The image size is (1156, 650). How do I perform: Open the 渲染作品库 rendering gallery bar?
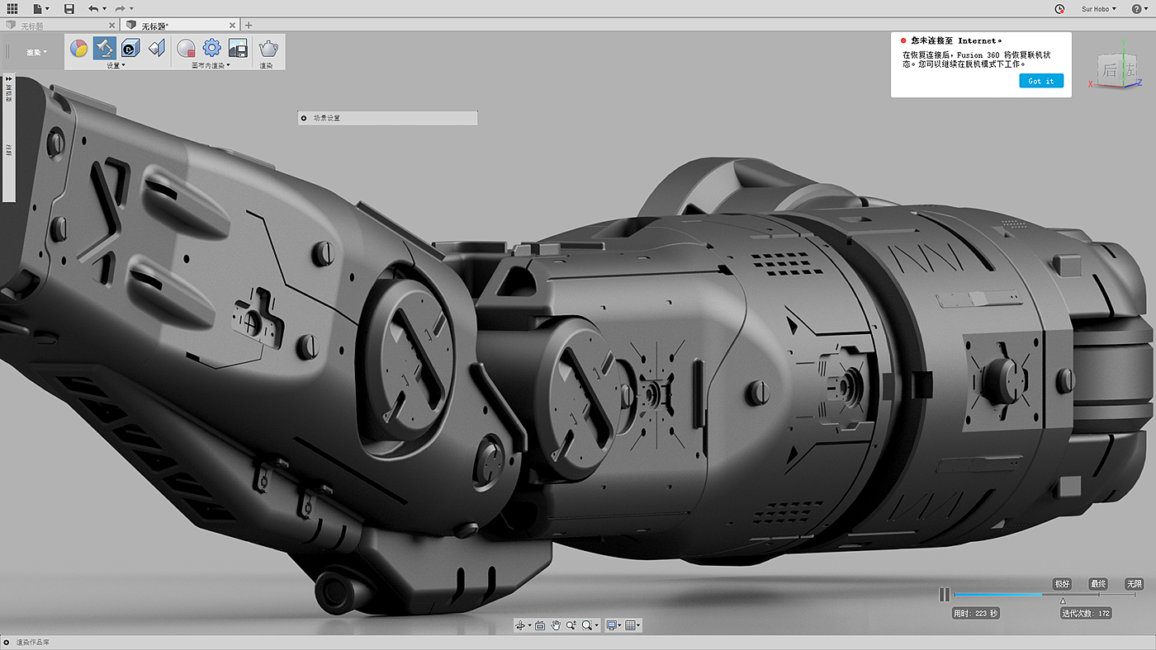[578, 643]
